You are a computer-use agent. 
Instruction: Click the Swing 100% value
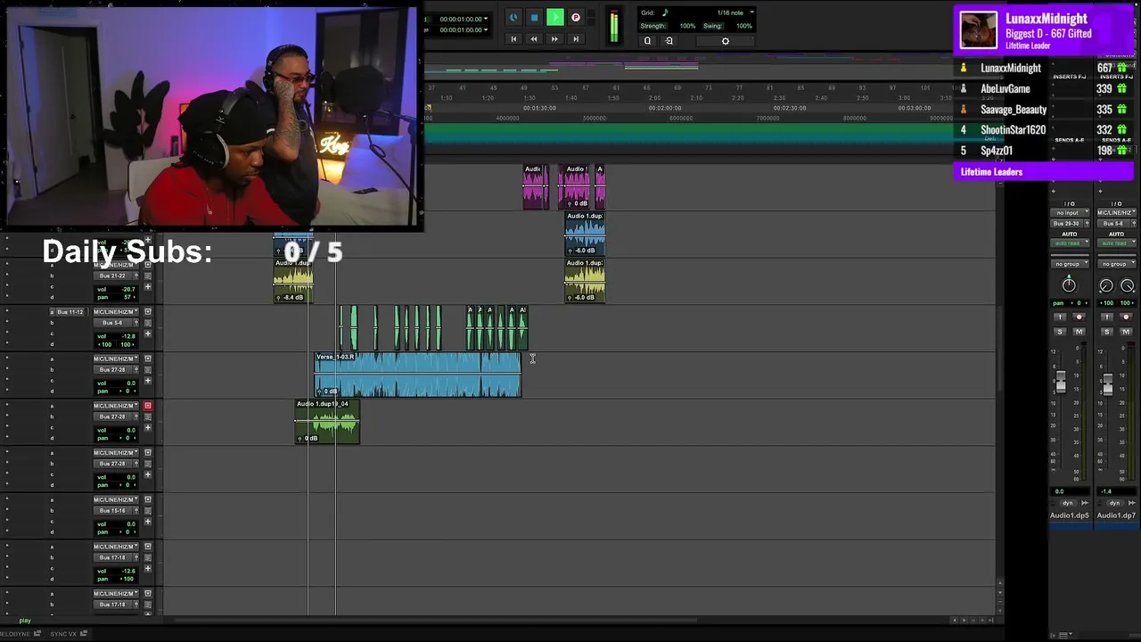point(743,26)
